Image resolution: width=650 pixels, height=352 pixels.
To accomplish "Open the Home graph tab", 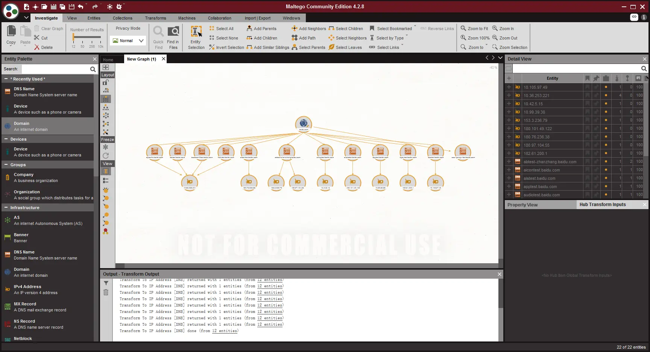I will [x=108, y=60].
